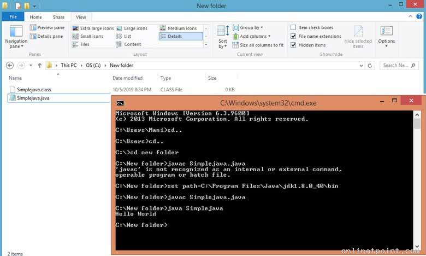426x256 pixels.
Task: Enable the Item check boxes option
Action: [294, 27]
